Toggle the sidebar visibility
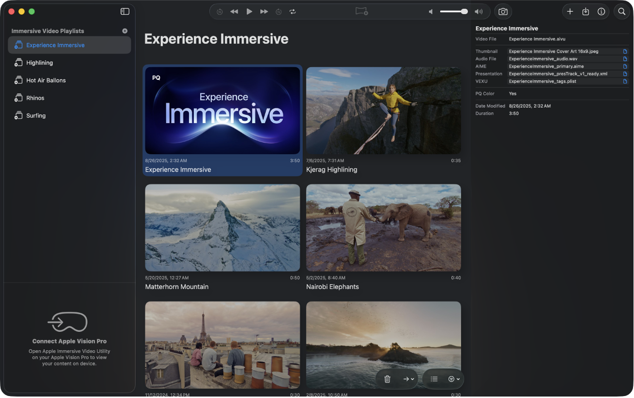The height and width of the screenshot is (398, 634). (125, 11)
